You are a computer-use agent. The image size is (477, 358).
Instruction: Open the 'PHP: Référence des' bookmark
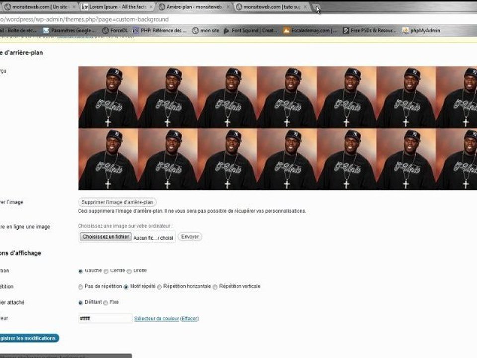pos(159,30)
